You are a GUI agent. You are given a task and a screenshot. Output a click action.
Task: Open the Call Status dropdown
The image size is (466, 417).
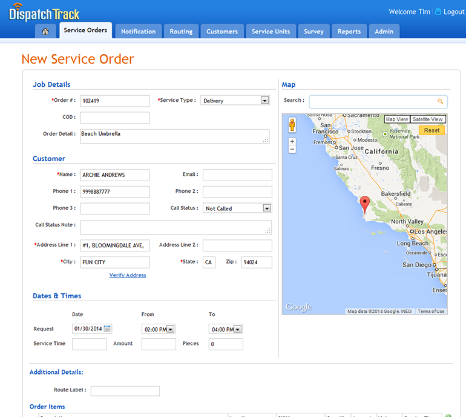pyautogui.click(x=266, y=208)
